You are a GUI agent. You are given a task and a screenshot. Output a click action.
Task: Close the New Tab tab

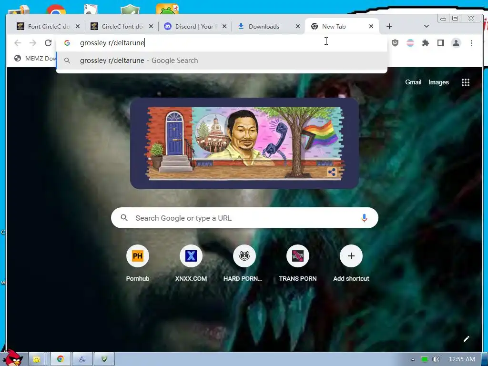click(371, 27)
